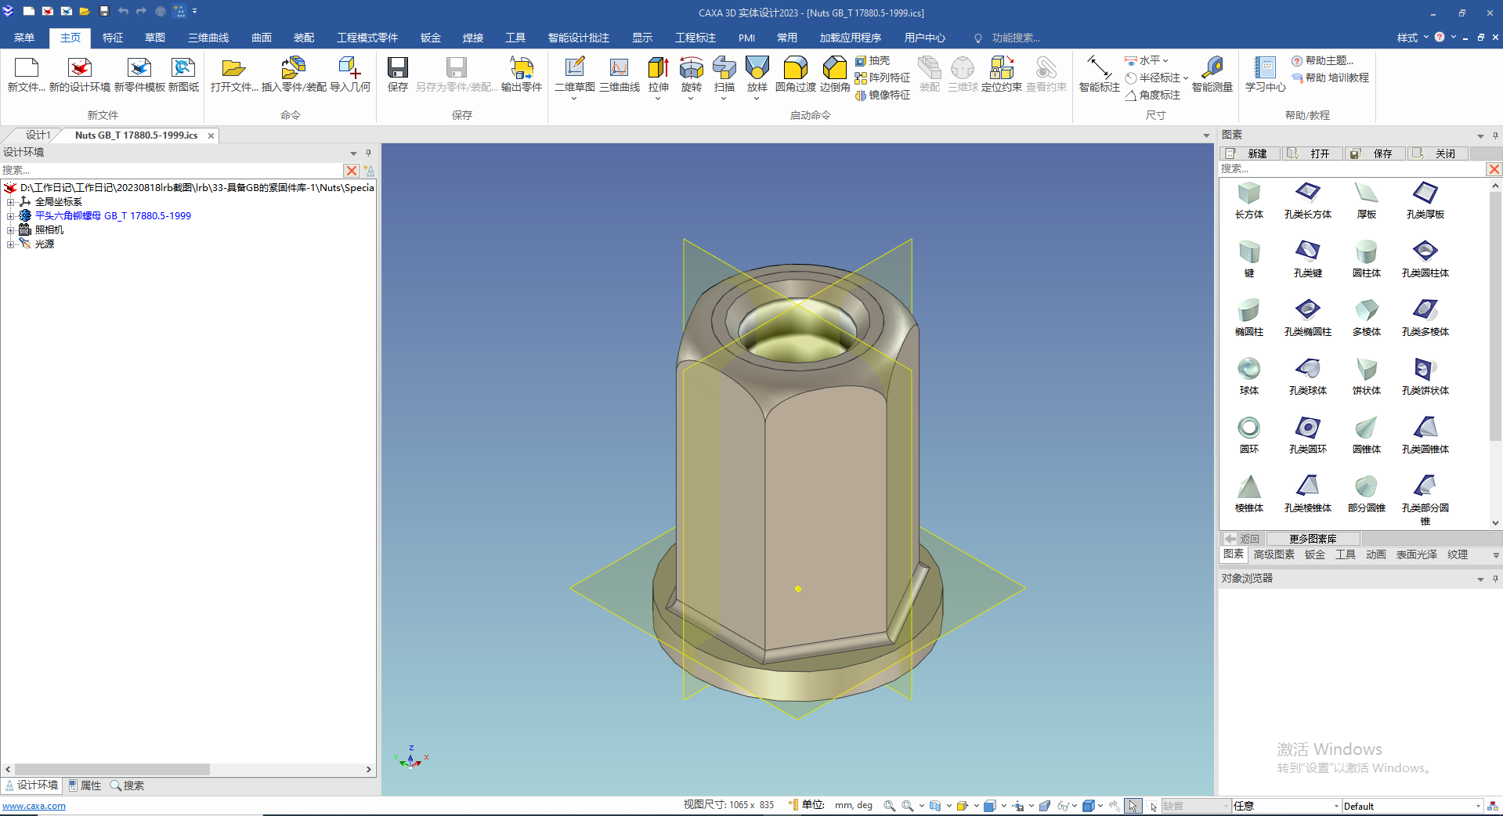Screen dimensions: 1503x816
Task: Switch to the 设计1 document tab
Action: point(38,135)
